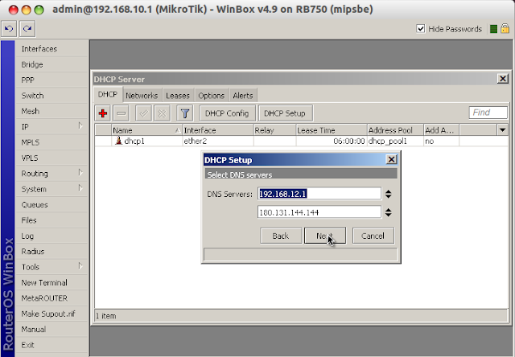Click the yellow minimize window button
The width and height of the screenshot is (515, 357).
(27, 10)
